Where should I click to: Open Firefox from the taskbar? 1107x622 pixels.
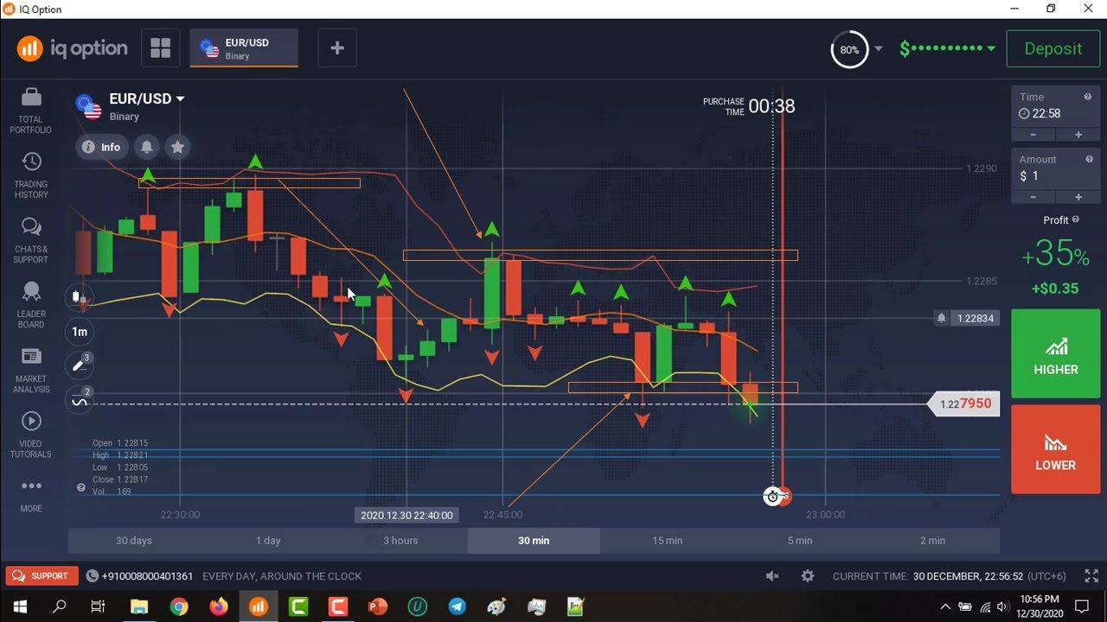(x=219, y=606)
